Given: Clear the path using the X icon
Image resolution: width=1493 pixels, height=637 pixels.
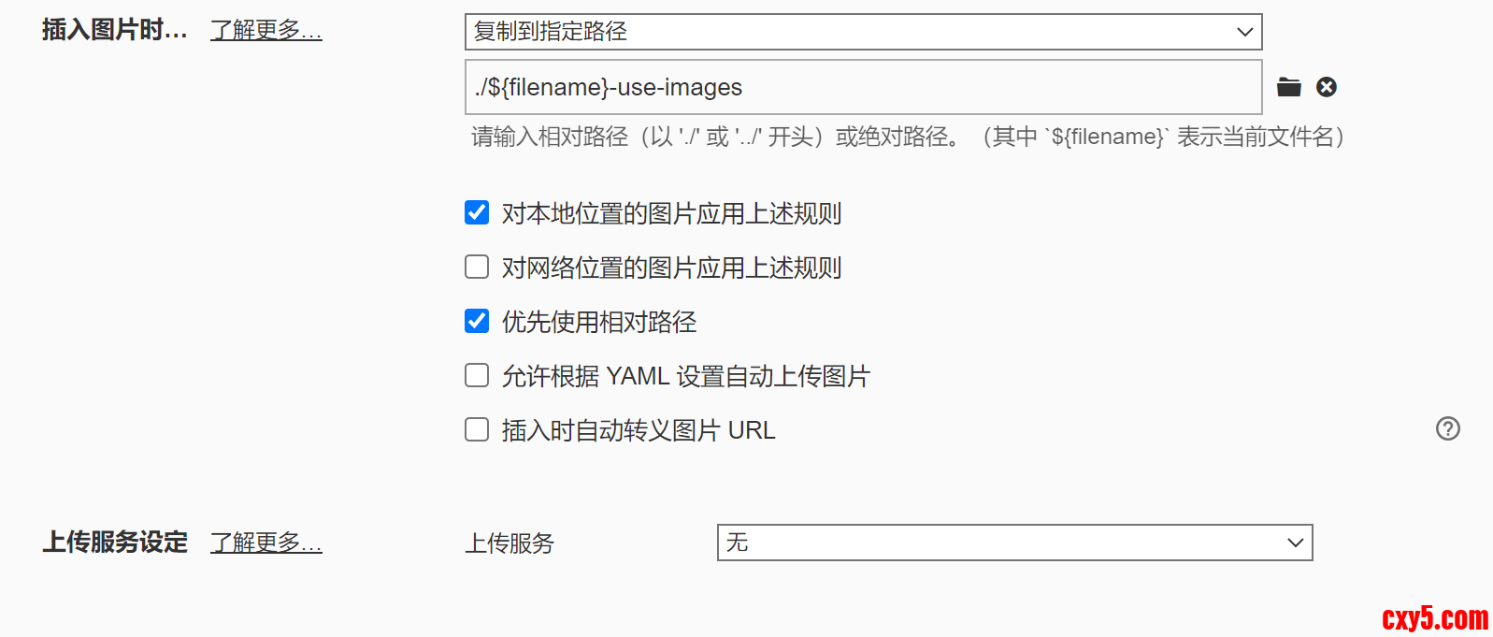Looking at the screenshot, I should tap(1327, 87).
